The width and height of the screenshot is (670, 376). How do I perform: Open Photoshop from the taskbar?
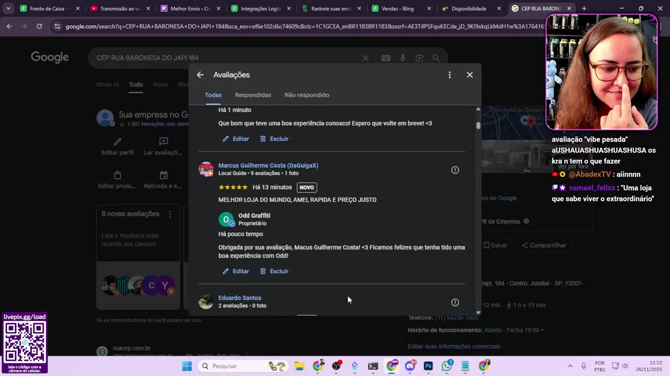428,366
